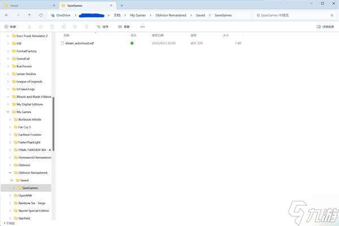Image resolution: width=339 pixels, height=226 pixels.
Task: Click My Games in the address bar
Action: pos(138,15)
